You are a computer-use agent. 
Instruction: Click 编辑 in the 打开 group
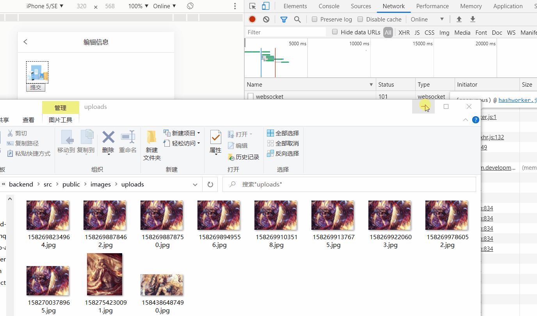pyautogui.click(x=238, y=146)
